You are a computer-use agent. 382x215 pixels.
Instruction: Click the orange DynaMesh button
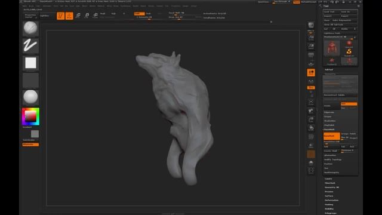tap(332, 136)
